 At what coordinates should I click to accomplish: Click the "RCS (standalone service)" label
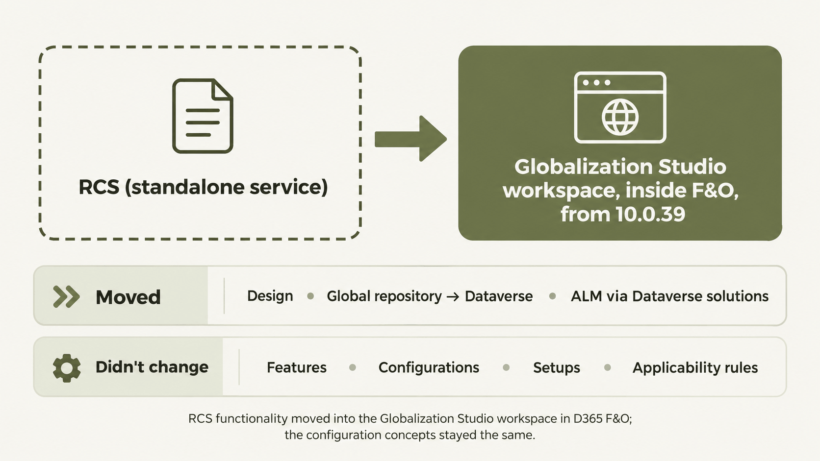(x=203, y=187)
